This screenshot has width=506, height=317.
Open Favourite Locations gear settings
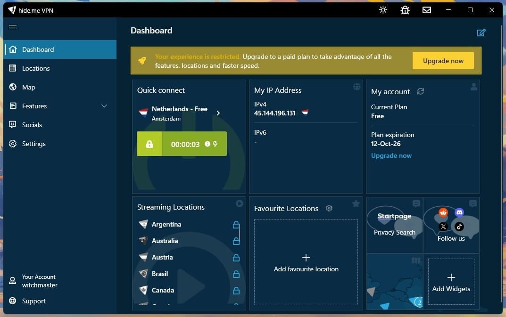pyautogui.click(x=329, y=208)
